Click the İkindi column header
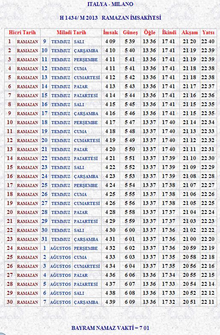 [x=169, y=33]
